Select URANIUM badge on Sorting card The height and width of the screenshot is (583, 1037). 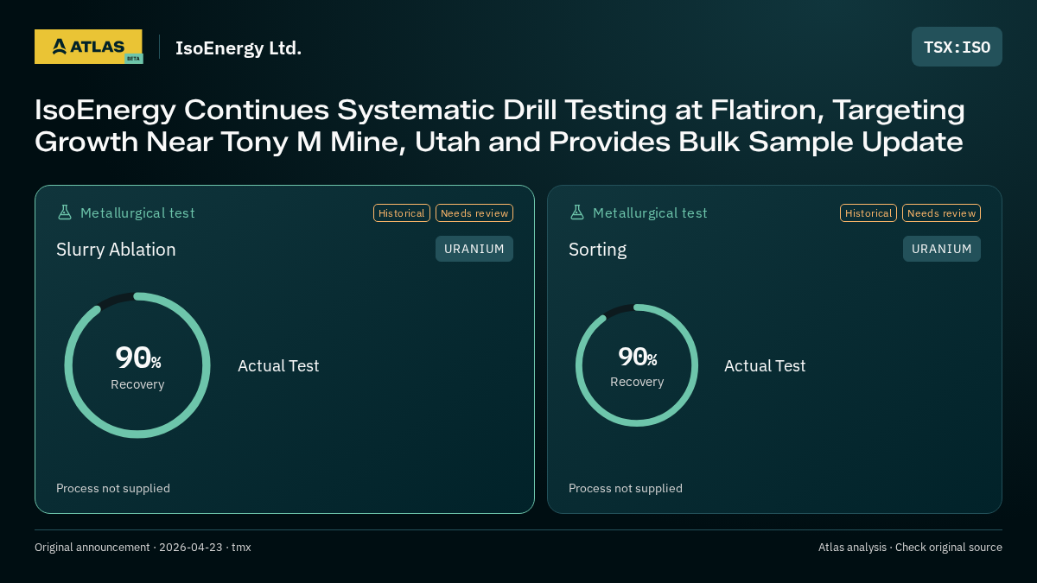tap(942, 249)
